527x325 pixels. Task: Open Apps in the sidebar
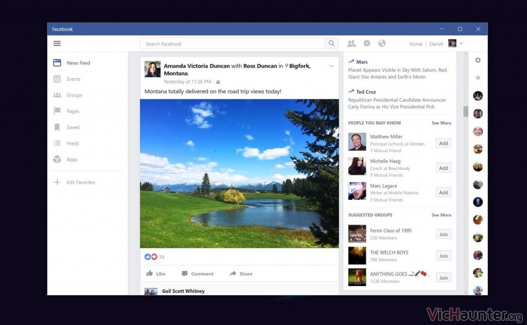tap(72, 160)
